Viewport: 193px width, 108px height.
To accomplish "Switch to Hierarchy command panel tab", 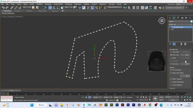I will tap(178, 18).
